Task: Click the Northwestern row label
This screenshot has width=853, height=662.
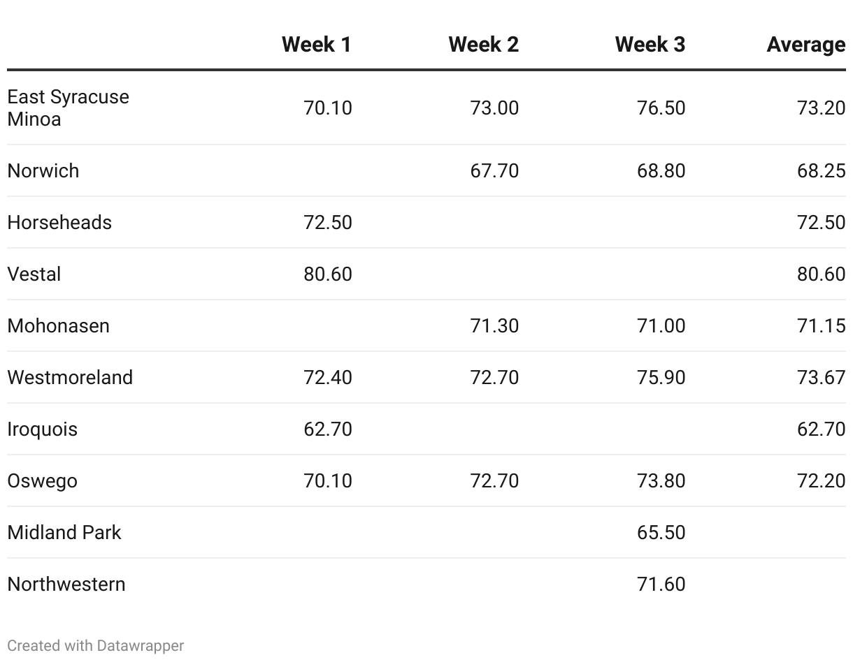Action: point(66,584)
